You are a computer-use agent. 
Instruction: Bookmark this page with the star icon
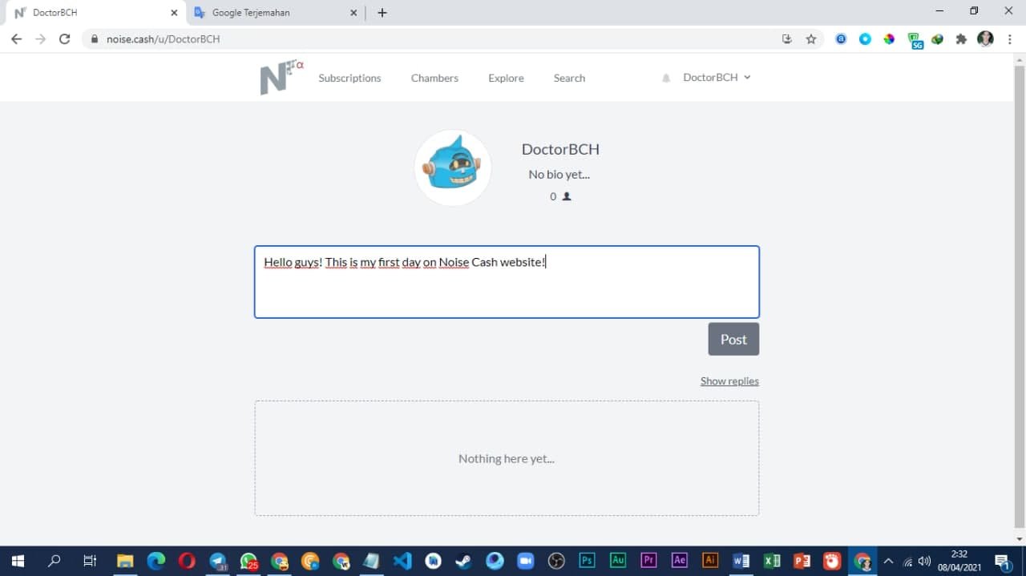pyautogui.click(x=811, y=38)
